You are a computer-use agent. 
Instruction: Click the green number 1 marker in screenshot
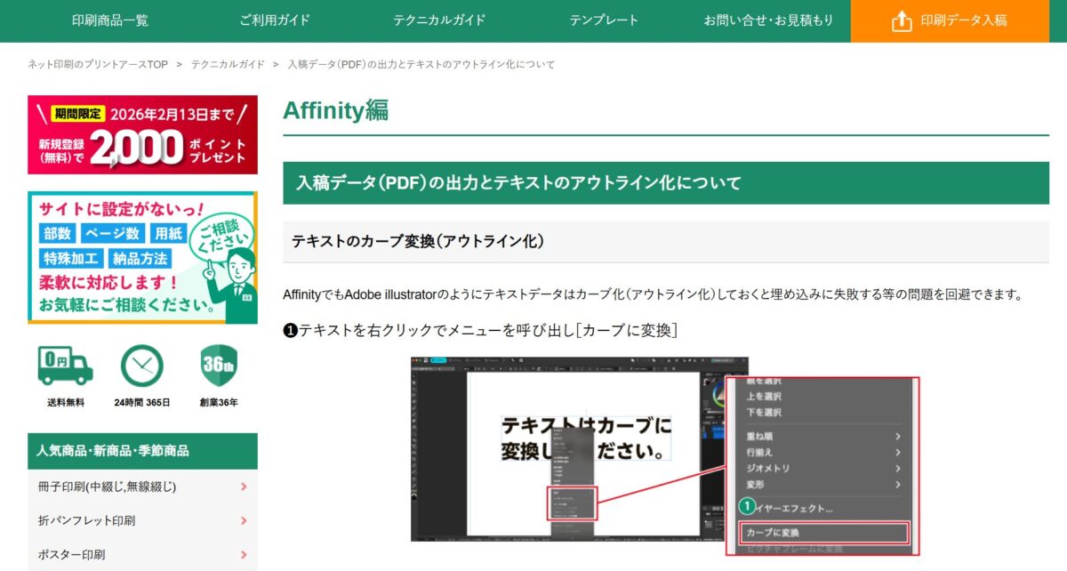pos(748,506)
